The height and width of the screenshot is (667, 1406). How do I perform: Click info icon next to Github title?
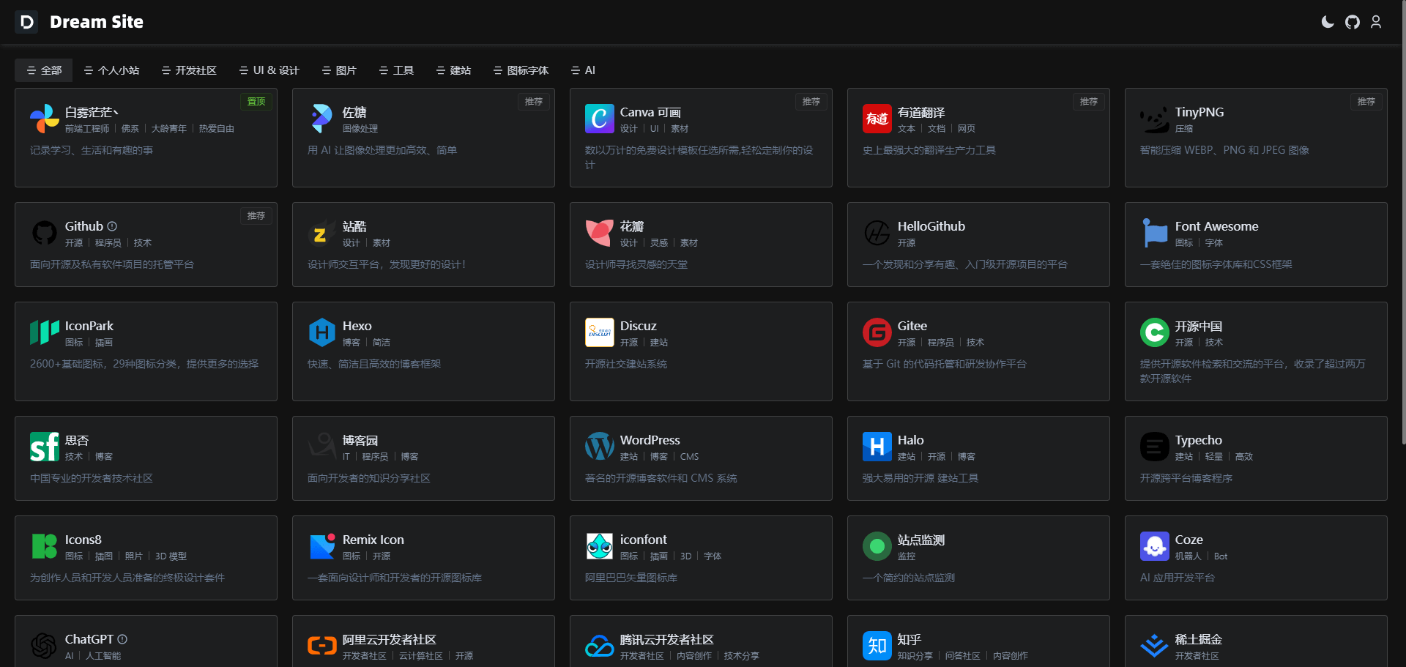click(112, 226)
